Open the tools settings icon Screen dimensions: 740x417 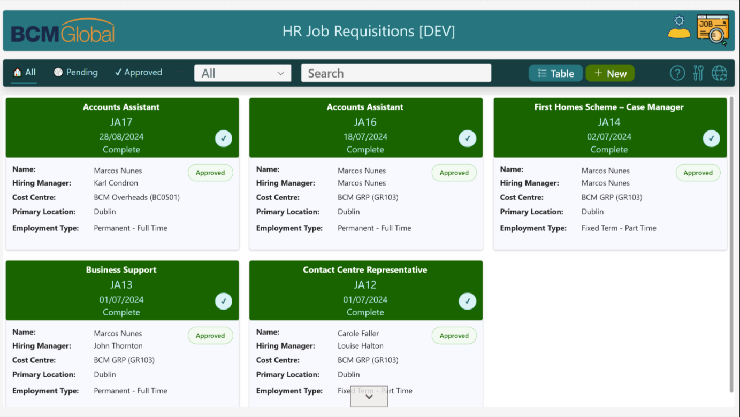point(698,73)
